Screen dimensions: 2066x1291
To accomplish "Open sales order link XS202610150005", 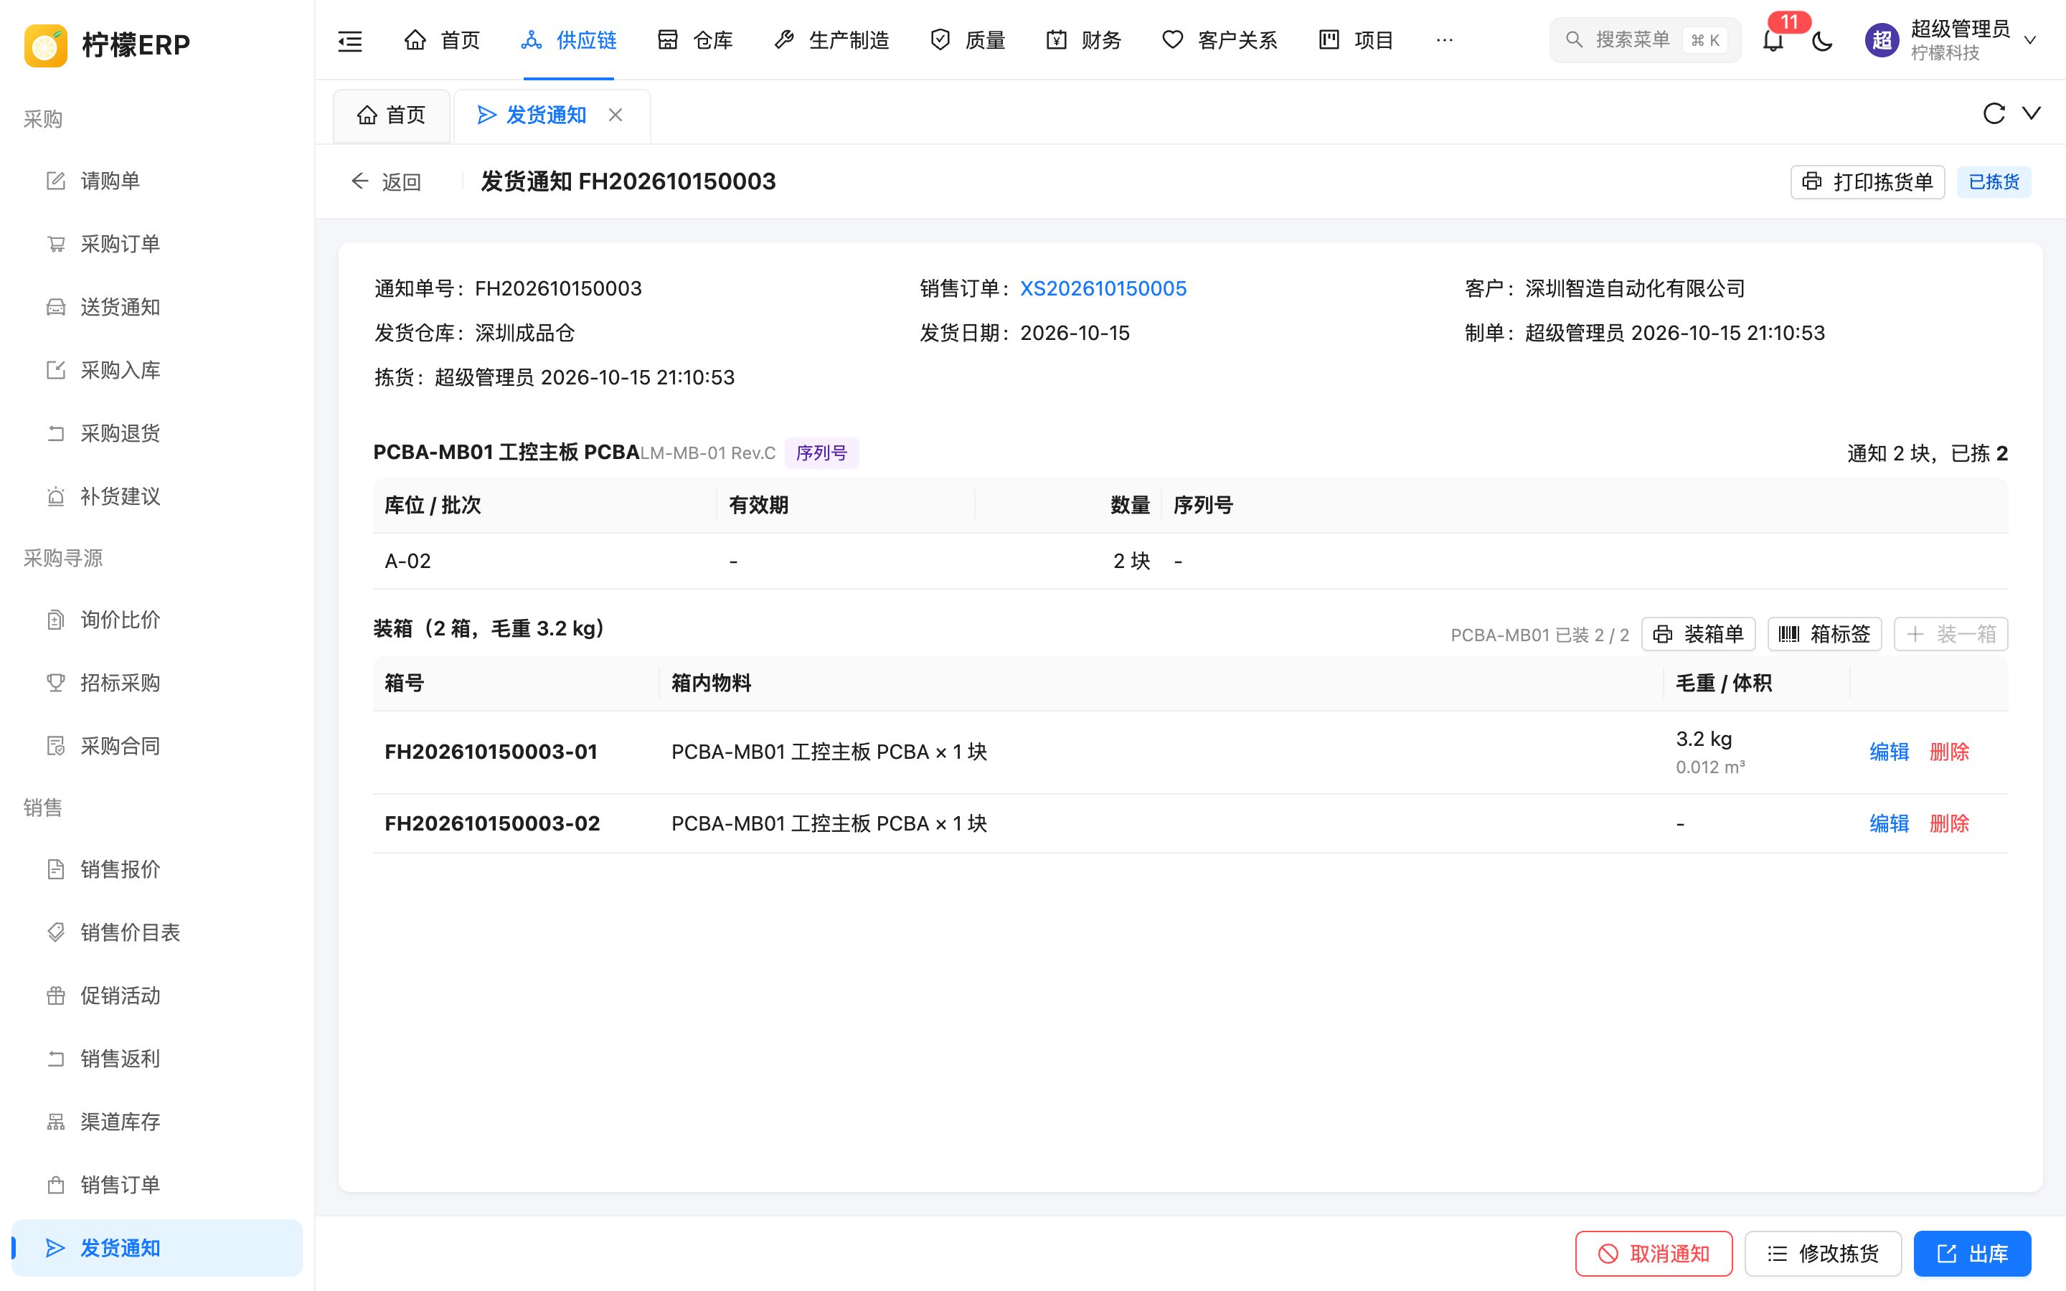I will 1103,288.
